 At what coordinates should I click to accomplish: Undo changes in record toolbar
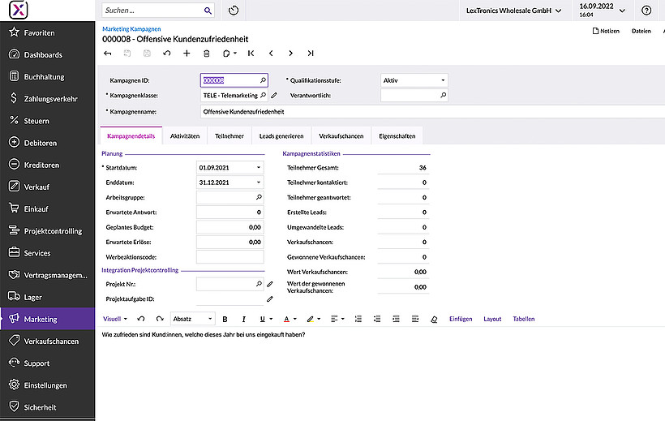(167, 54)
